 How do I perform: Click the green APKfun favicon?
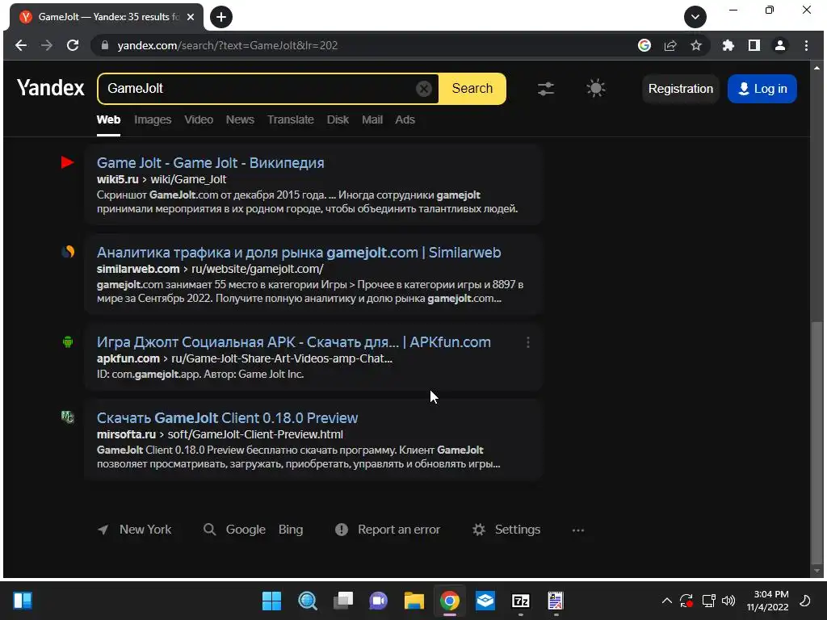click(x=68, y=341)
